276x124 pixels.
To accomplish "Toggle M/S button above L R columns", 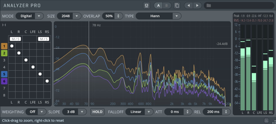I will 15,39.
